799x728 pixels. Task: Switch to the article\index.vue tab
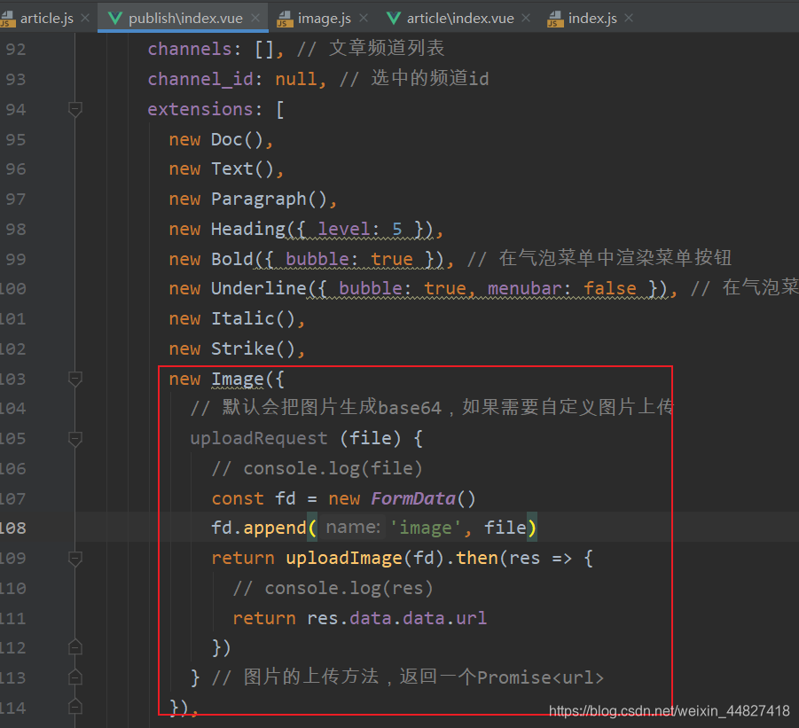click(459, 19)
